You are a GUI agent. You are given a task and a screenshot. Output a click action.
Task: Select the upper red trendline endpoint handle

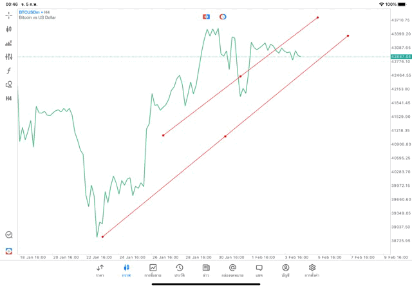318,17
